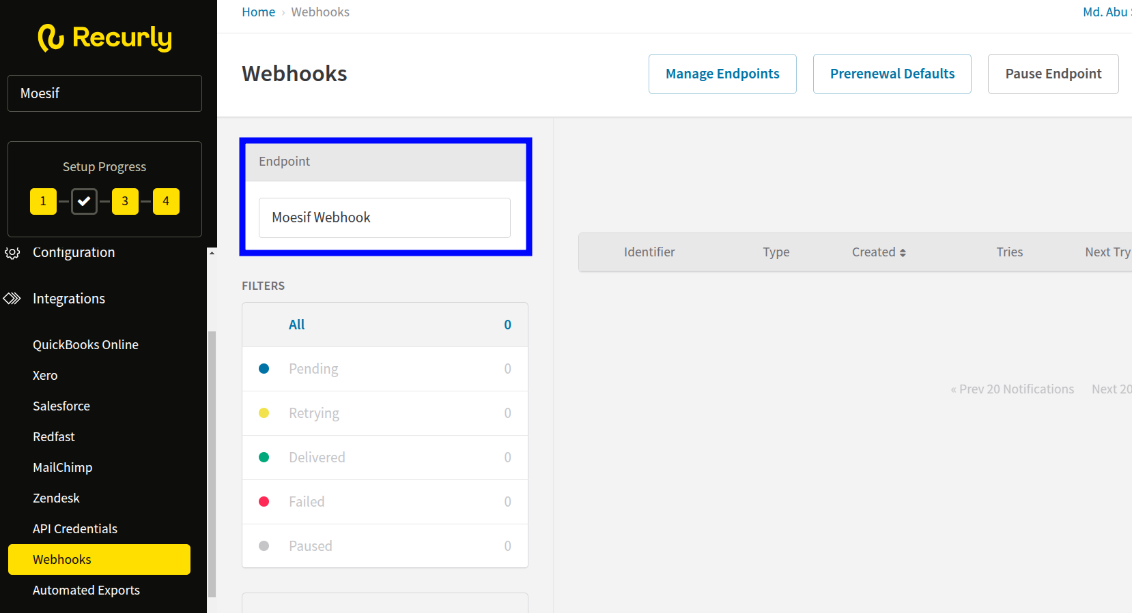This screenshot has height=613, width=1132.
Task: Select setup progress step 3
Action: [x=125, y=201]
